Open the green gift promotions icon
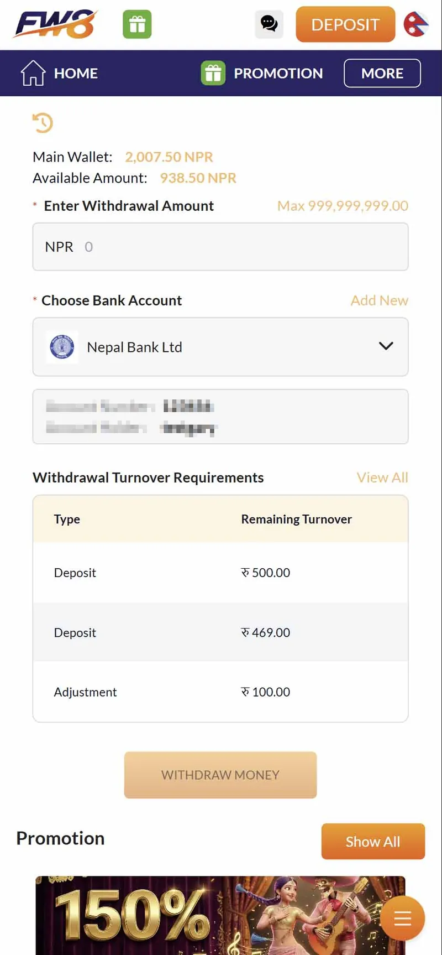 136,24
